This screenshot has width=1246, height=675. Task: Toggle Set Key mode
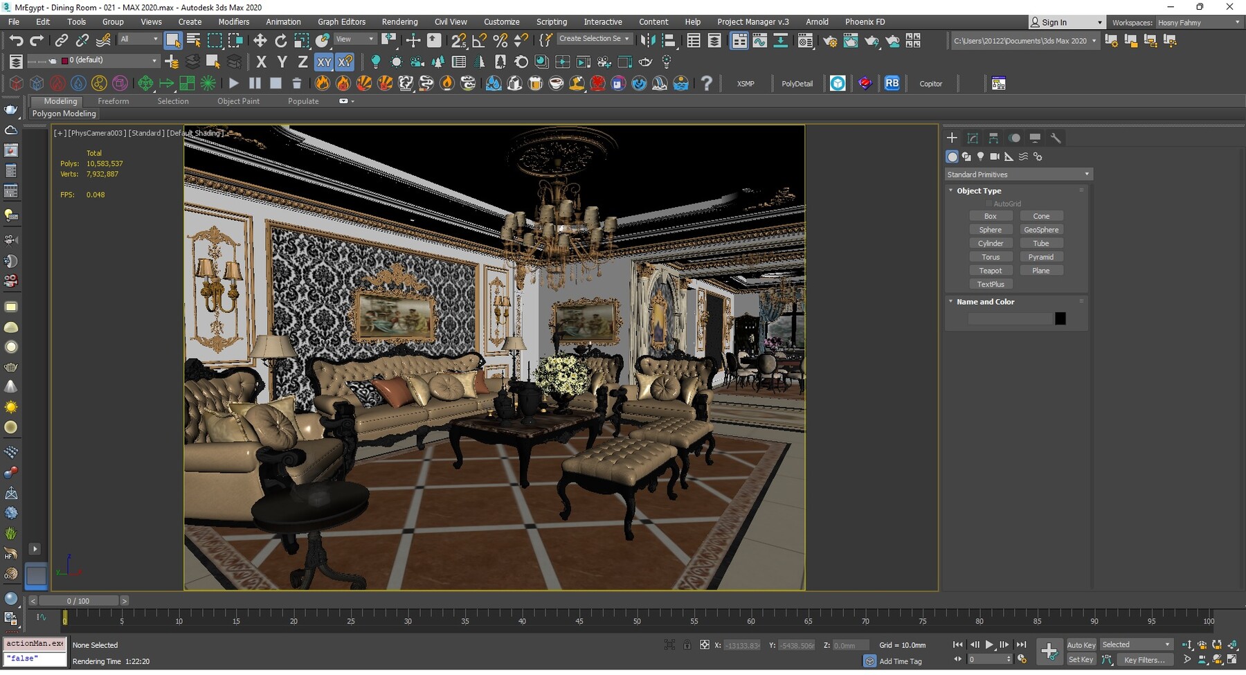pos(1081,659)
